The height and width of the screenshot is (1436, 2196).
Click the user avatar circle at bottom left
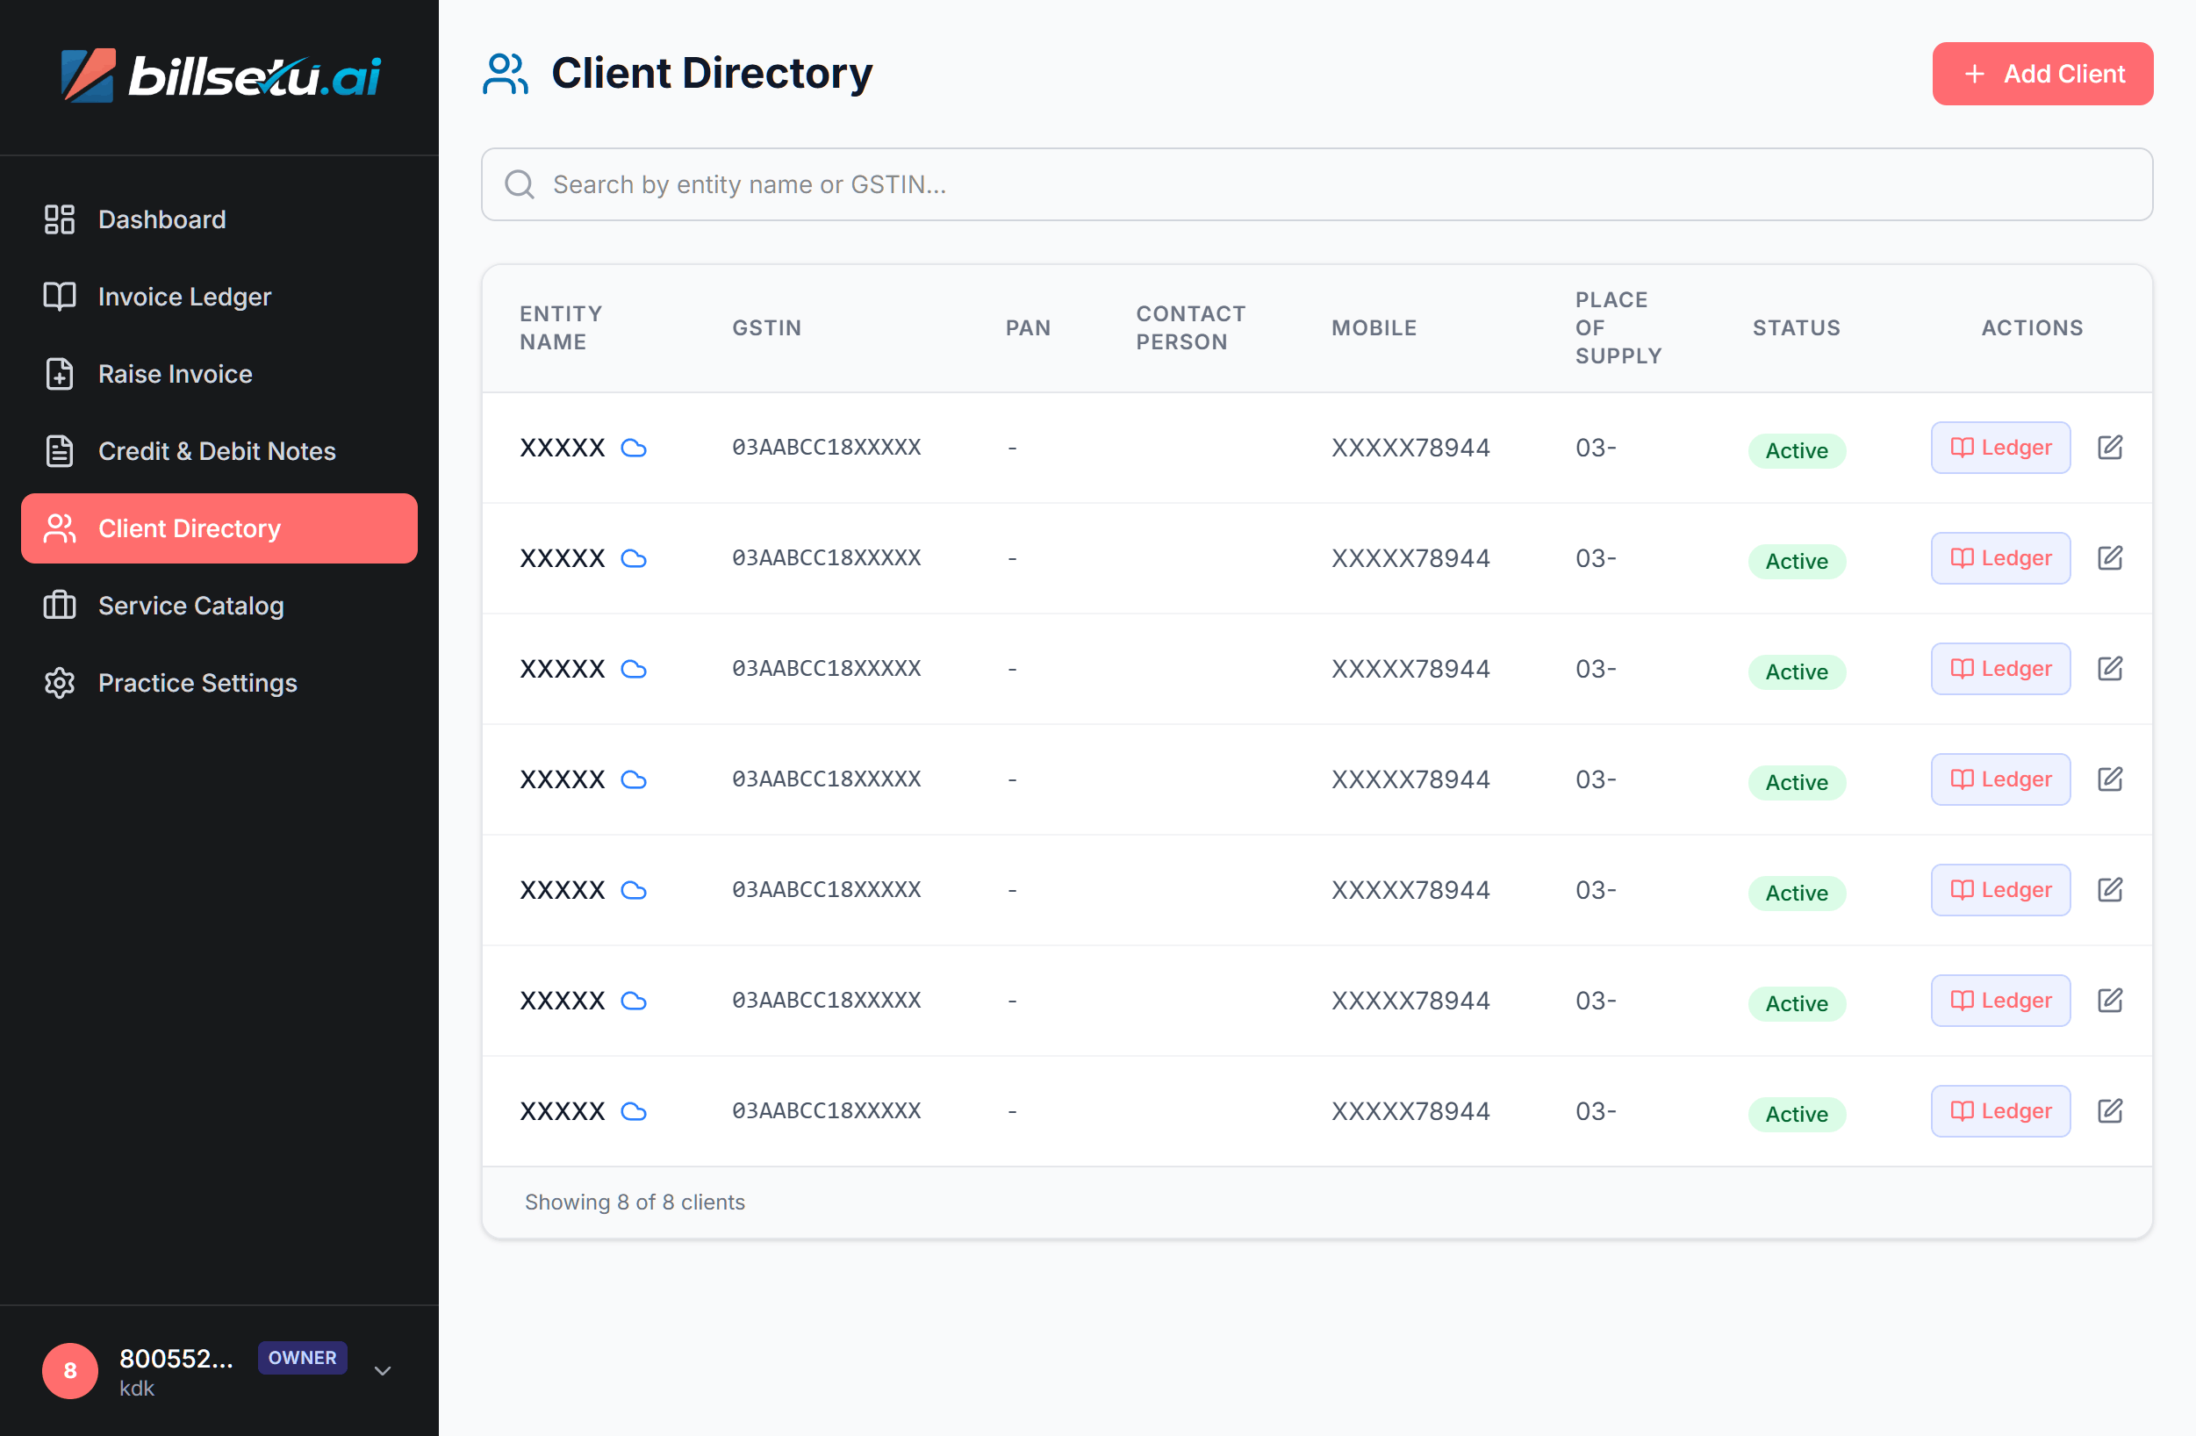point(69,1371)
